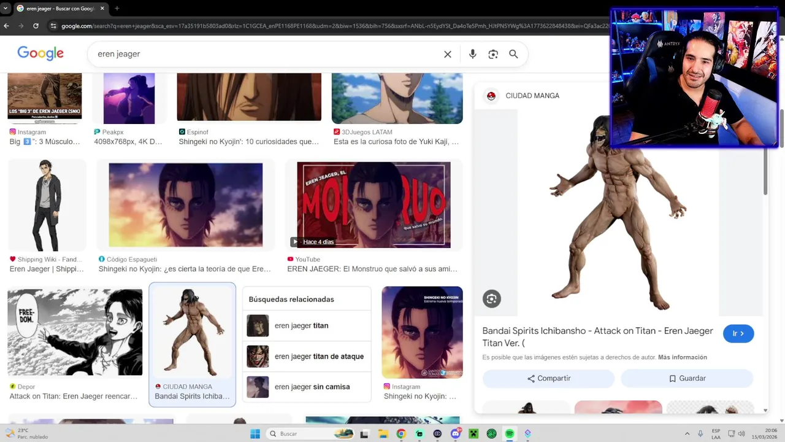Click the taskbar microphone tray icon
This screenshot has width=785, height=442.
click(700, 434)
